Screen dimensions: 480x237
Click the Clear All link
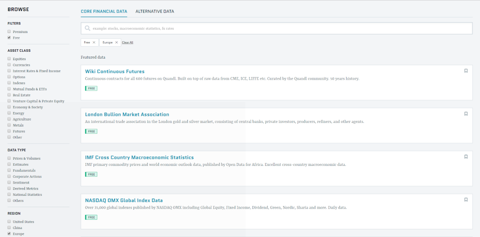(127, 43)
